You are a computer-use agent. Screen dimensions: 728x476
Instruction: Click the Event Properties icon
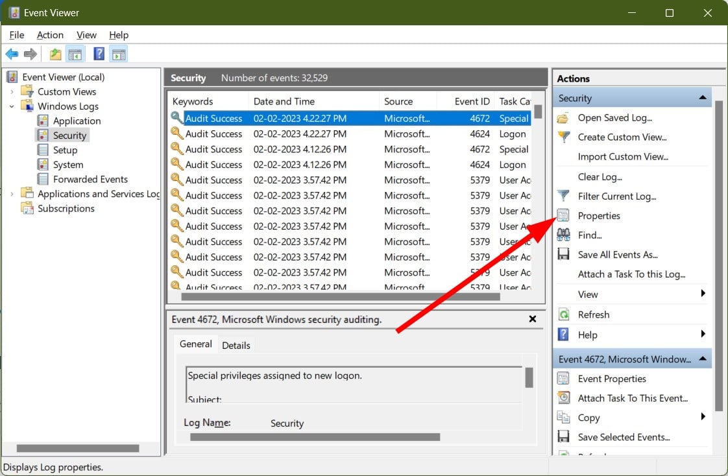(563, 379)
